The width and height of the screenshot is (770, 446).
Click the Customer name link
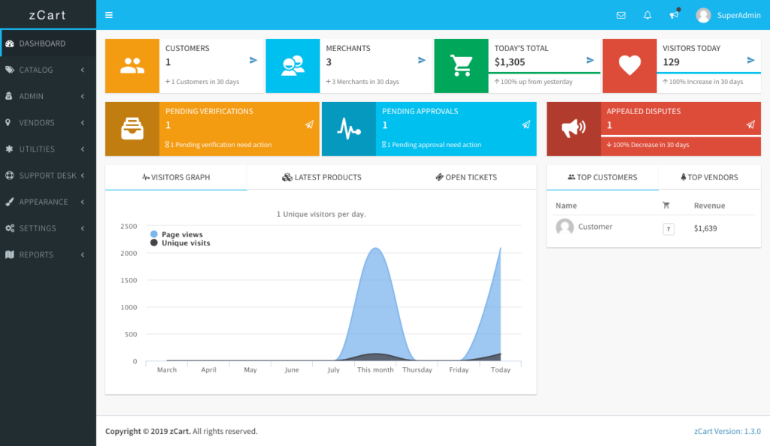click(x=595, y=227)
